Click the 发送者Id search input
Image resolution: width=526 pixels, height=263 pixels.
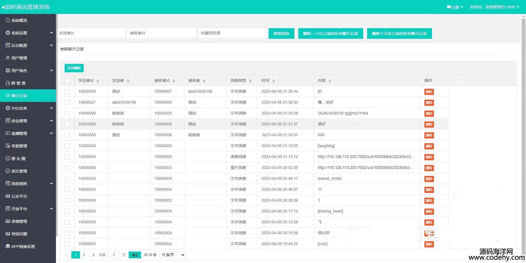coord(91,33)
